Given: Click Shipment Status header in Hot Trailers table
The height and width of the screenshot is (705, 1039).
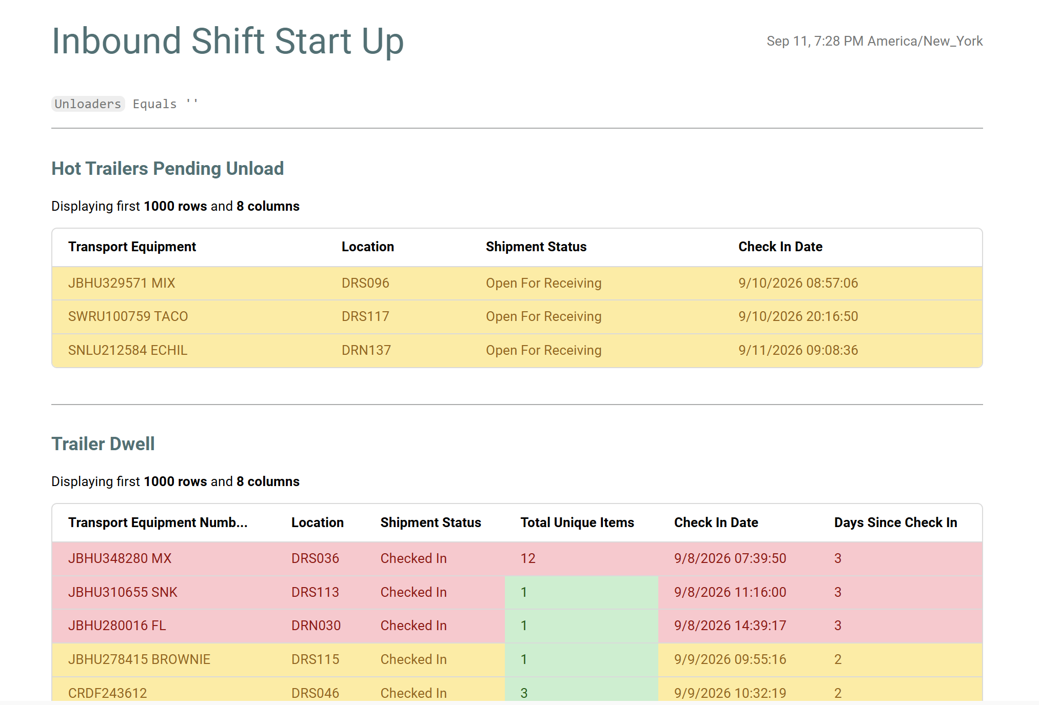Looking at the screenshot, I should click(536, 247).
